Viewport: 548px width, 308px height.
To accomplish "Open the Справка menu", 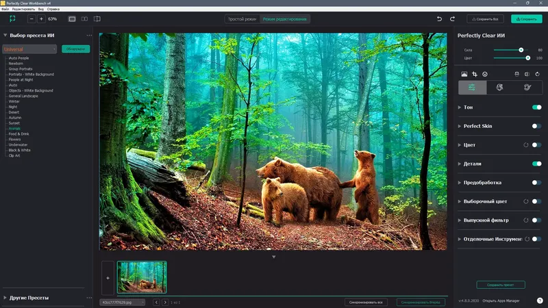I will (53, 9).
